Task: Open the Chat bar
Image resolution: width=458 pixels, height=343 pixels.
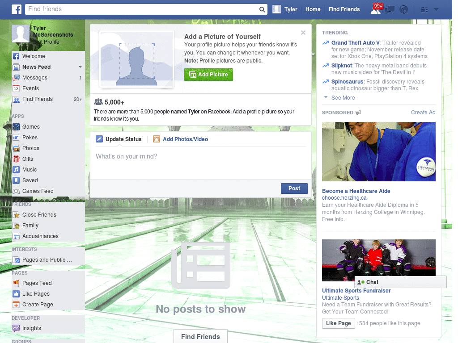Action: pos(400,282)
